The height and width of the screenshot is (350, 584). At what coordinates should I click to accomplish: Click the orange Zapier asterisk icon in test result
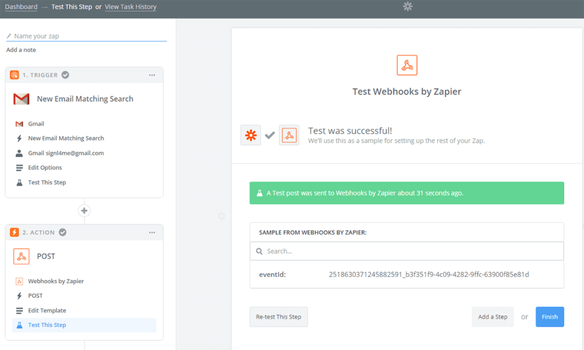tap(251, 135)
